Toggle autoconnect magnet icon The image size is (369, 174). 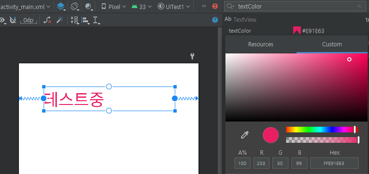[x=13, y=20]
